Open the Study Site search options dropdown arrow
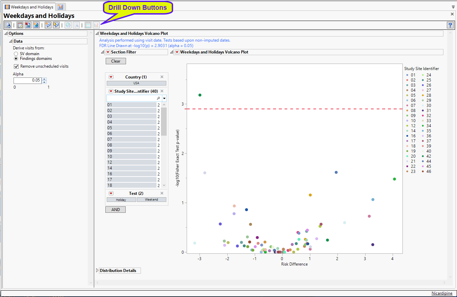The height and width of the screenshot is (297, 457). pyautogui.click(x=164, y=98)
